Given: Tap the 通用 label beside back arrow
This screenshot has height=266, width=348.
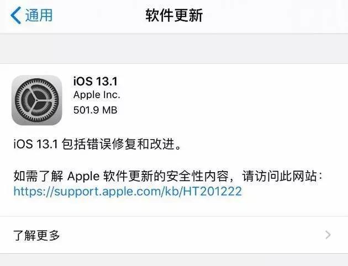Looking at the screenshot, I should pos(39,15).
